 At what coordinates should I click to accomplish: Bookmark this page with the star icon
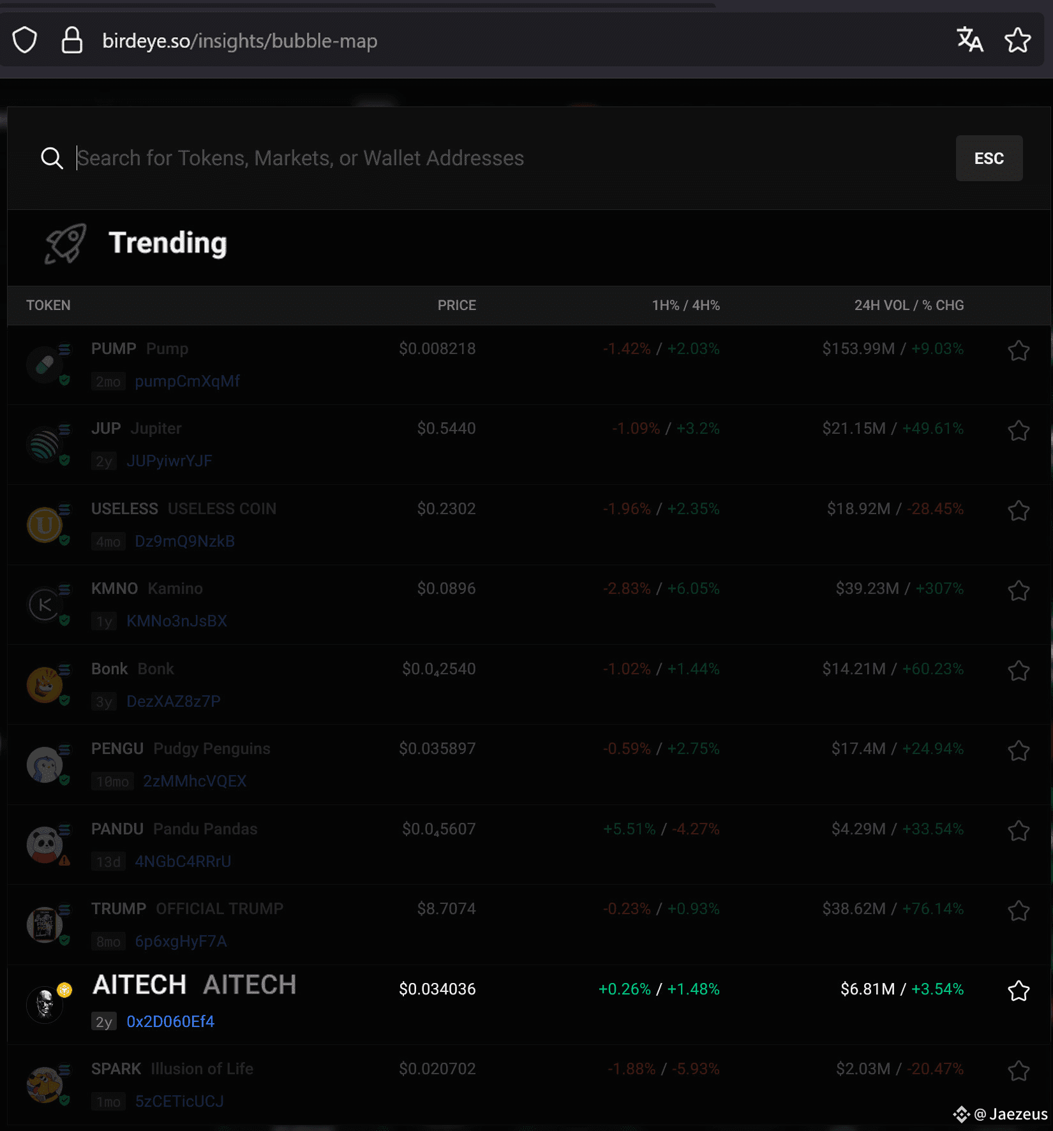(1018, 40)
